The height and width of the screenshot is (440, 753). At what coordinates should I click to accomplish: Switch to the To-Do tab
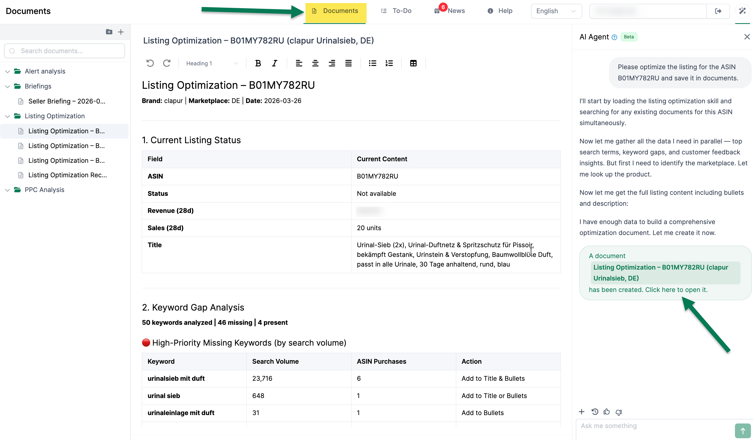click(x=396, y=11)
